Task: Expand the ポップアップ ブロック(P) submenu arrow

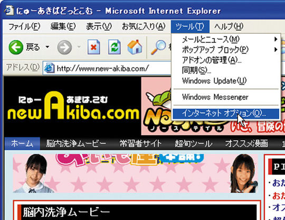Action: [276, 49]
